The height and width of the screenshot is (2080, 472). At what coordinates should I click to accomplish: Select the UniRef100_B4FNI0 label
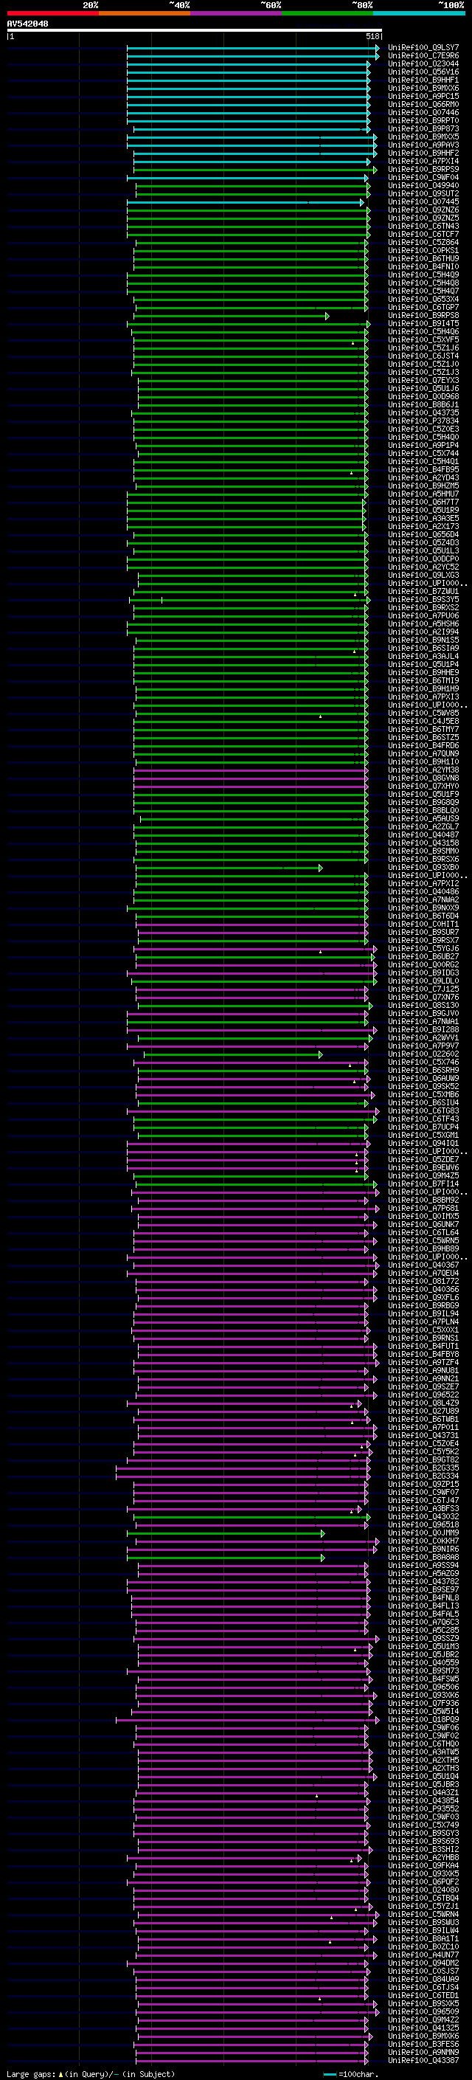(423, 266)
